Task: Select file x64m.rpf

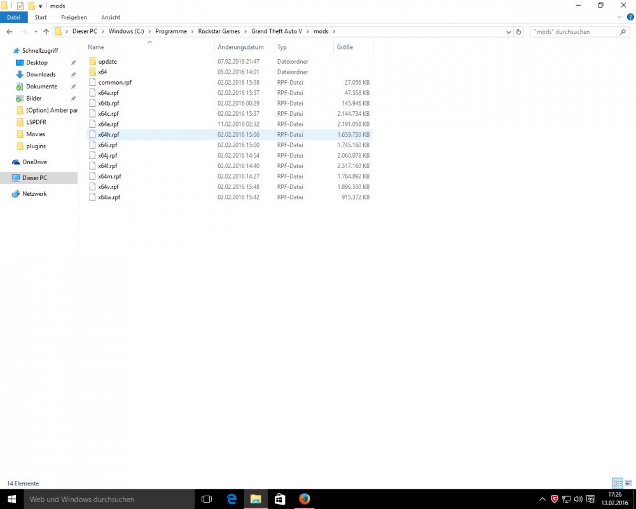Action: click(109, 176)
